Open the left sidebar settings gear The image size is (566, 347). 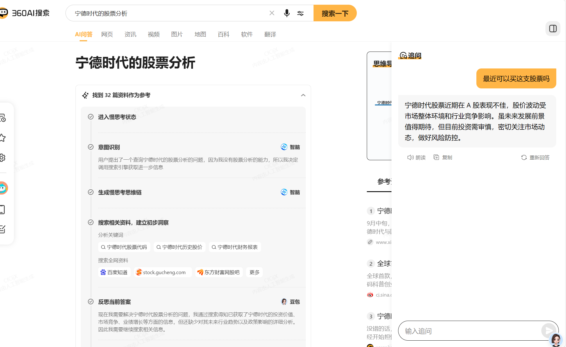tap(2, 158)
